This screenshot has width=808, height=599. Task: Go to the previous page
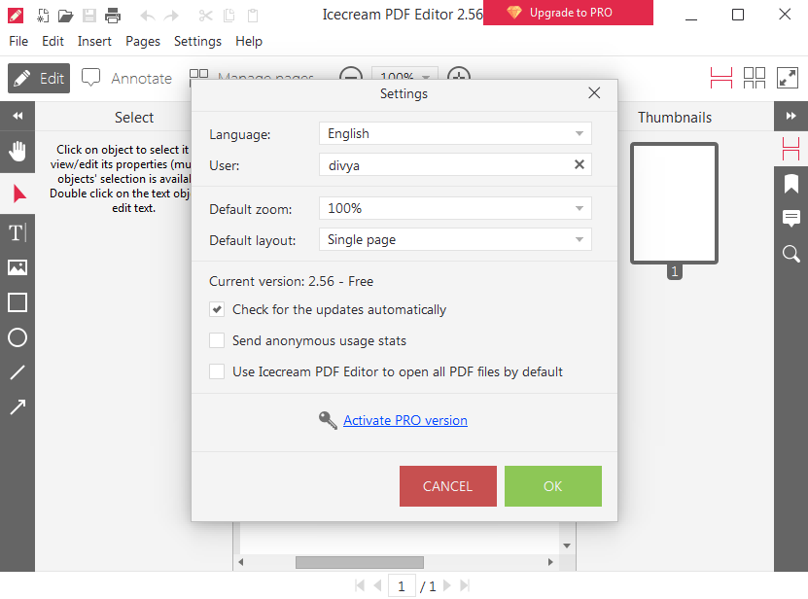pyautogui.click(x=377, y=585)
